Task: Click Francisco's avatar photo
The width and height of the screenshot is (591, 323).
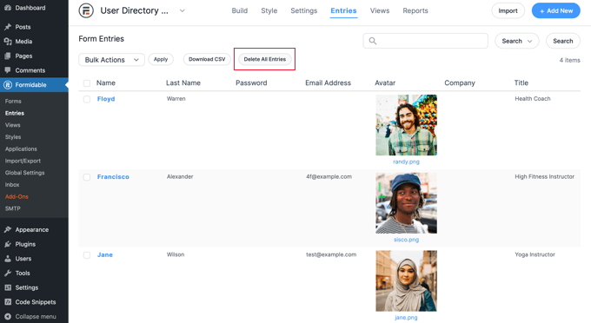Action: [407, 203]
